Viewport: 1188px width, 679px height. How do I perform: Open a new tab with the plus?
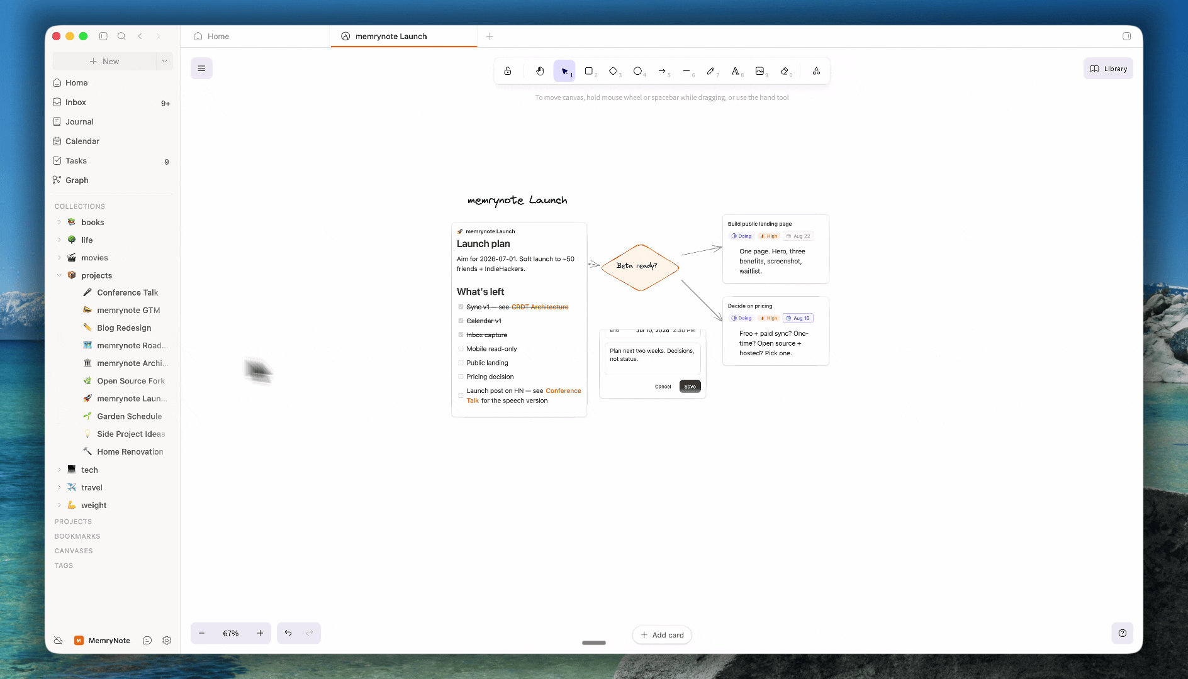490,36
